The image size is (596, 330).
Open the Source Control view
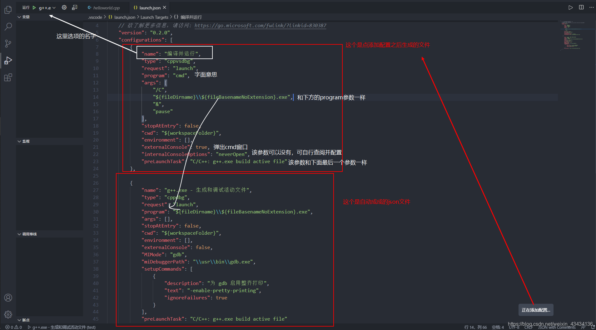click(x=8, y=43)
